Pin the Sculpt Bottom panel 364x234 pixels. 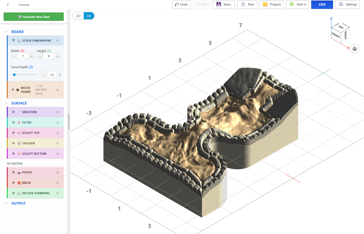point(57,154)
